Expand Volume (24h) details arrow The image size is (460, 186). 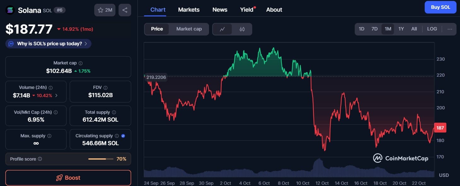click(x=56, y=95)
